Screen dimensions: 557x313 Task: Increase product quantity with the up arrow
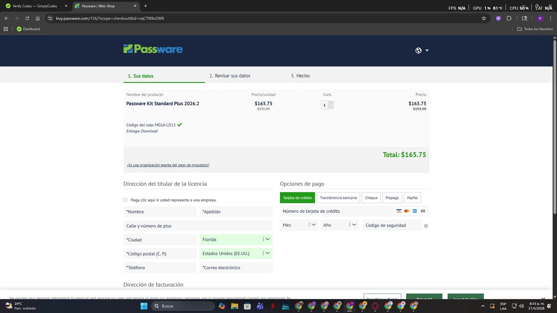331,103
